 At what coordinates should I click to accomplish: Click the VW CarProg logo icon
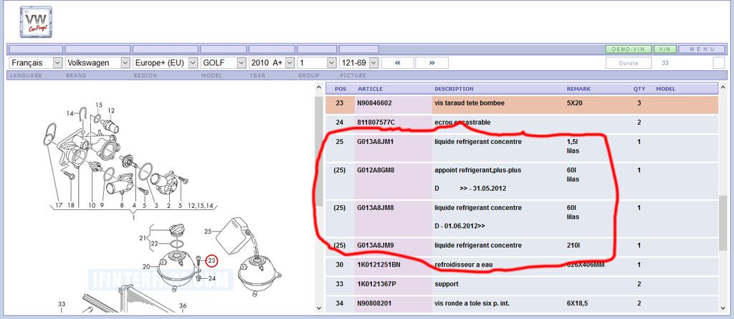coord(36,22)
